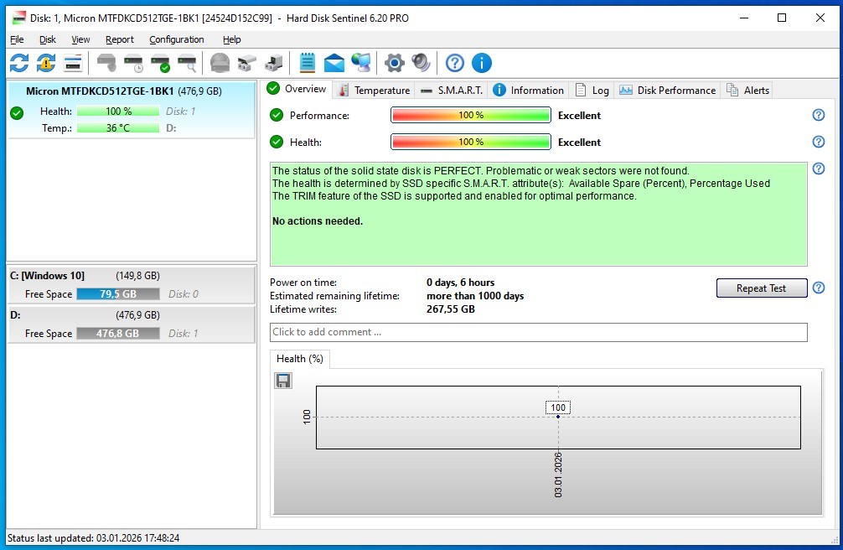Viewport: 843px width, 550px height.
Task: Click the status last updated text in status bar
Action: coord(94,537)
